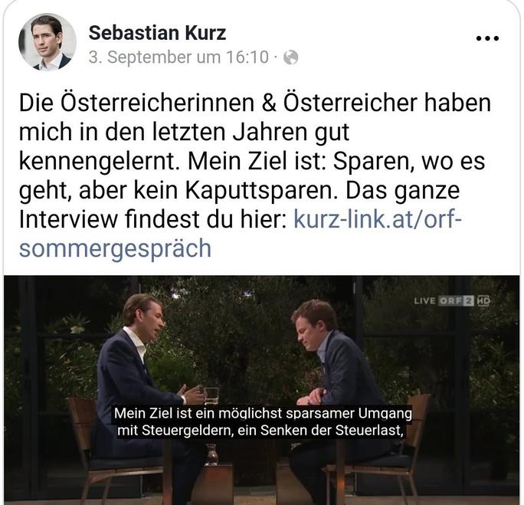The height and width of the screenshot is (505, 524).
Task: Click the LIVE label on the video
Action: coord(424,301)
